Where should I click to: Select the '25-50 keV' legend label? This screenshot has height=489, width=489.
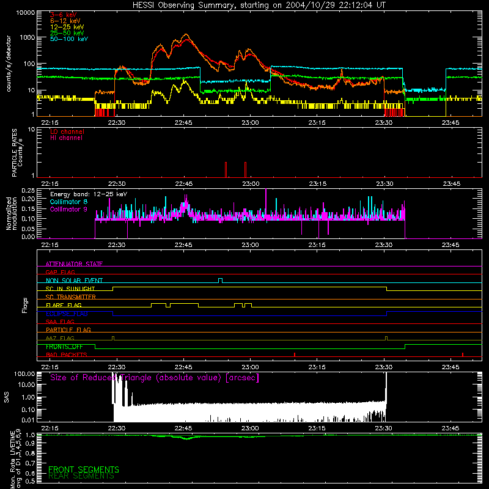pos(67,33)
